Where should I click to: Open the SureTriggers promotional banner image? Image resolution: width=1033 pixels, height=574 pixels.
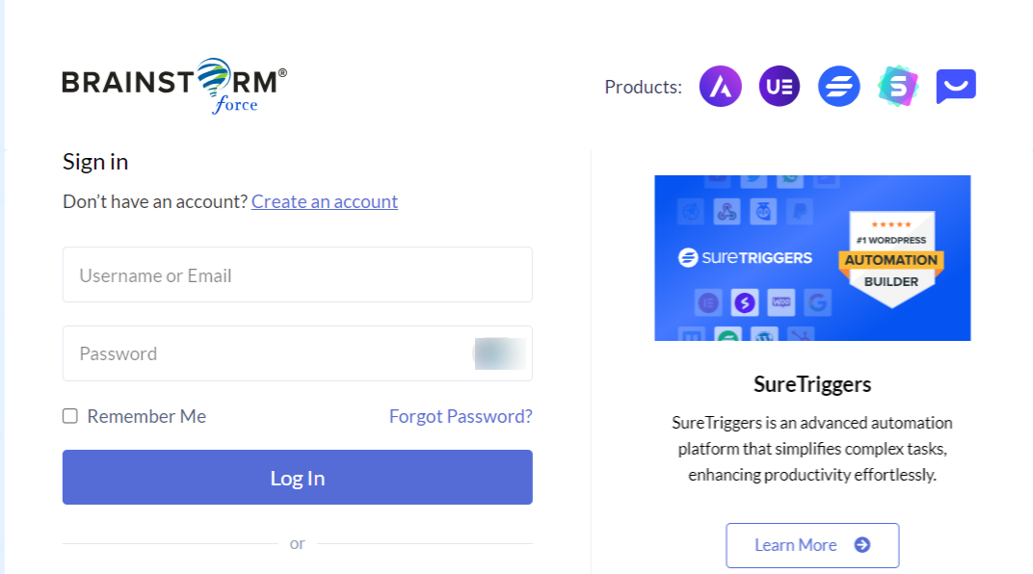tap(812, 258)
